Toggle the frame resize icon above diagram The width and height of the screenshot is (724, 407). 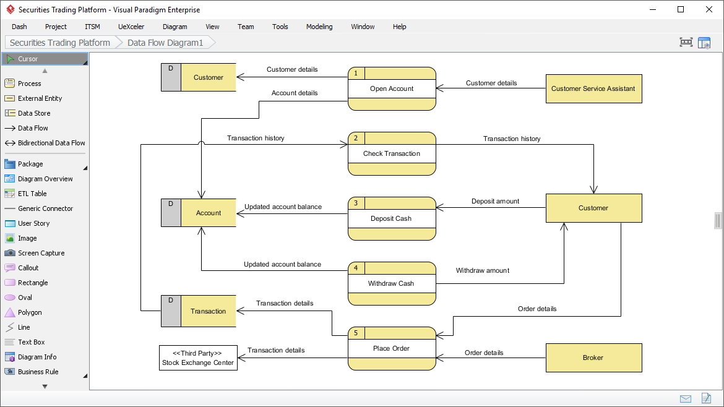[686, 42]
